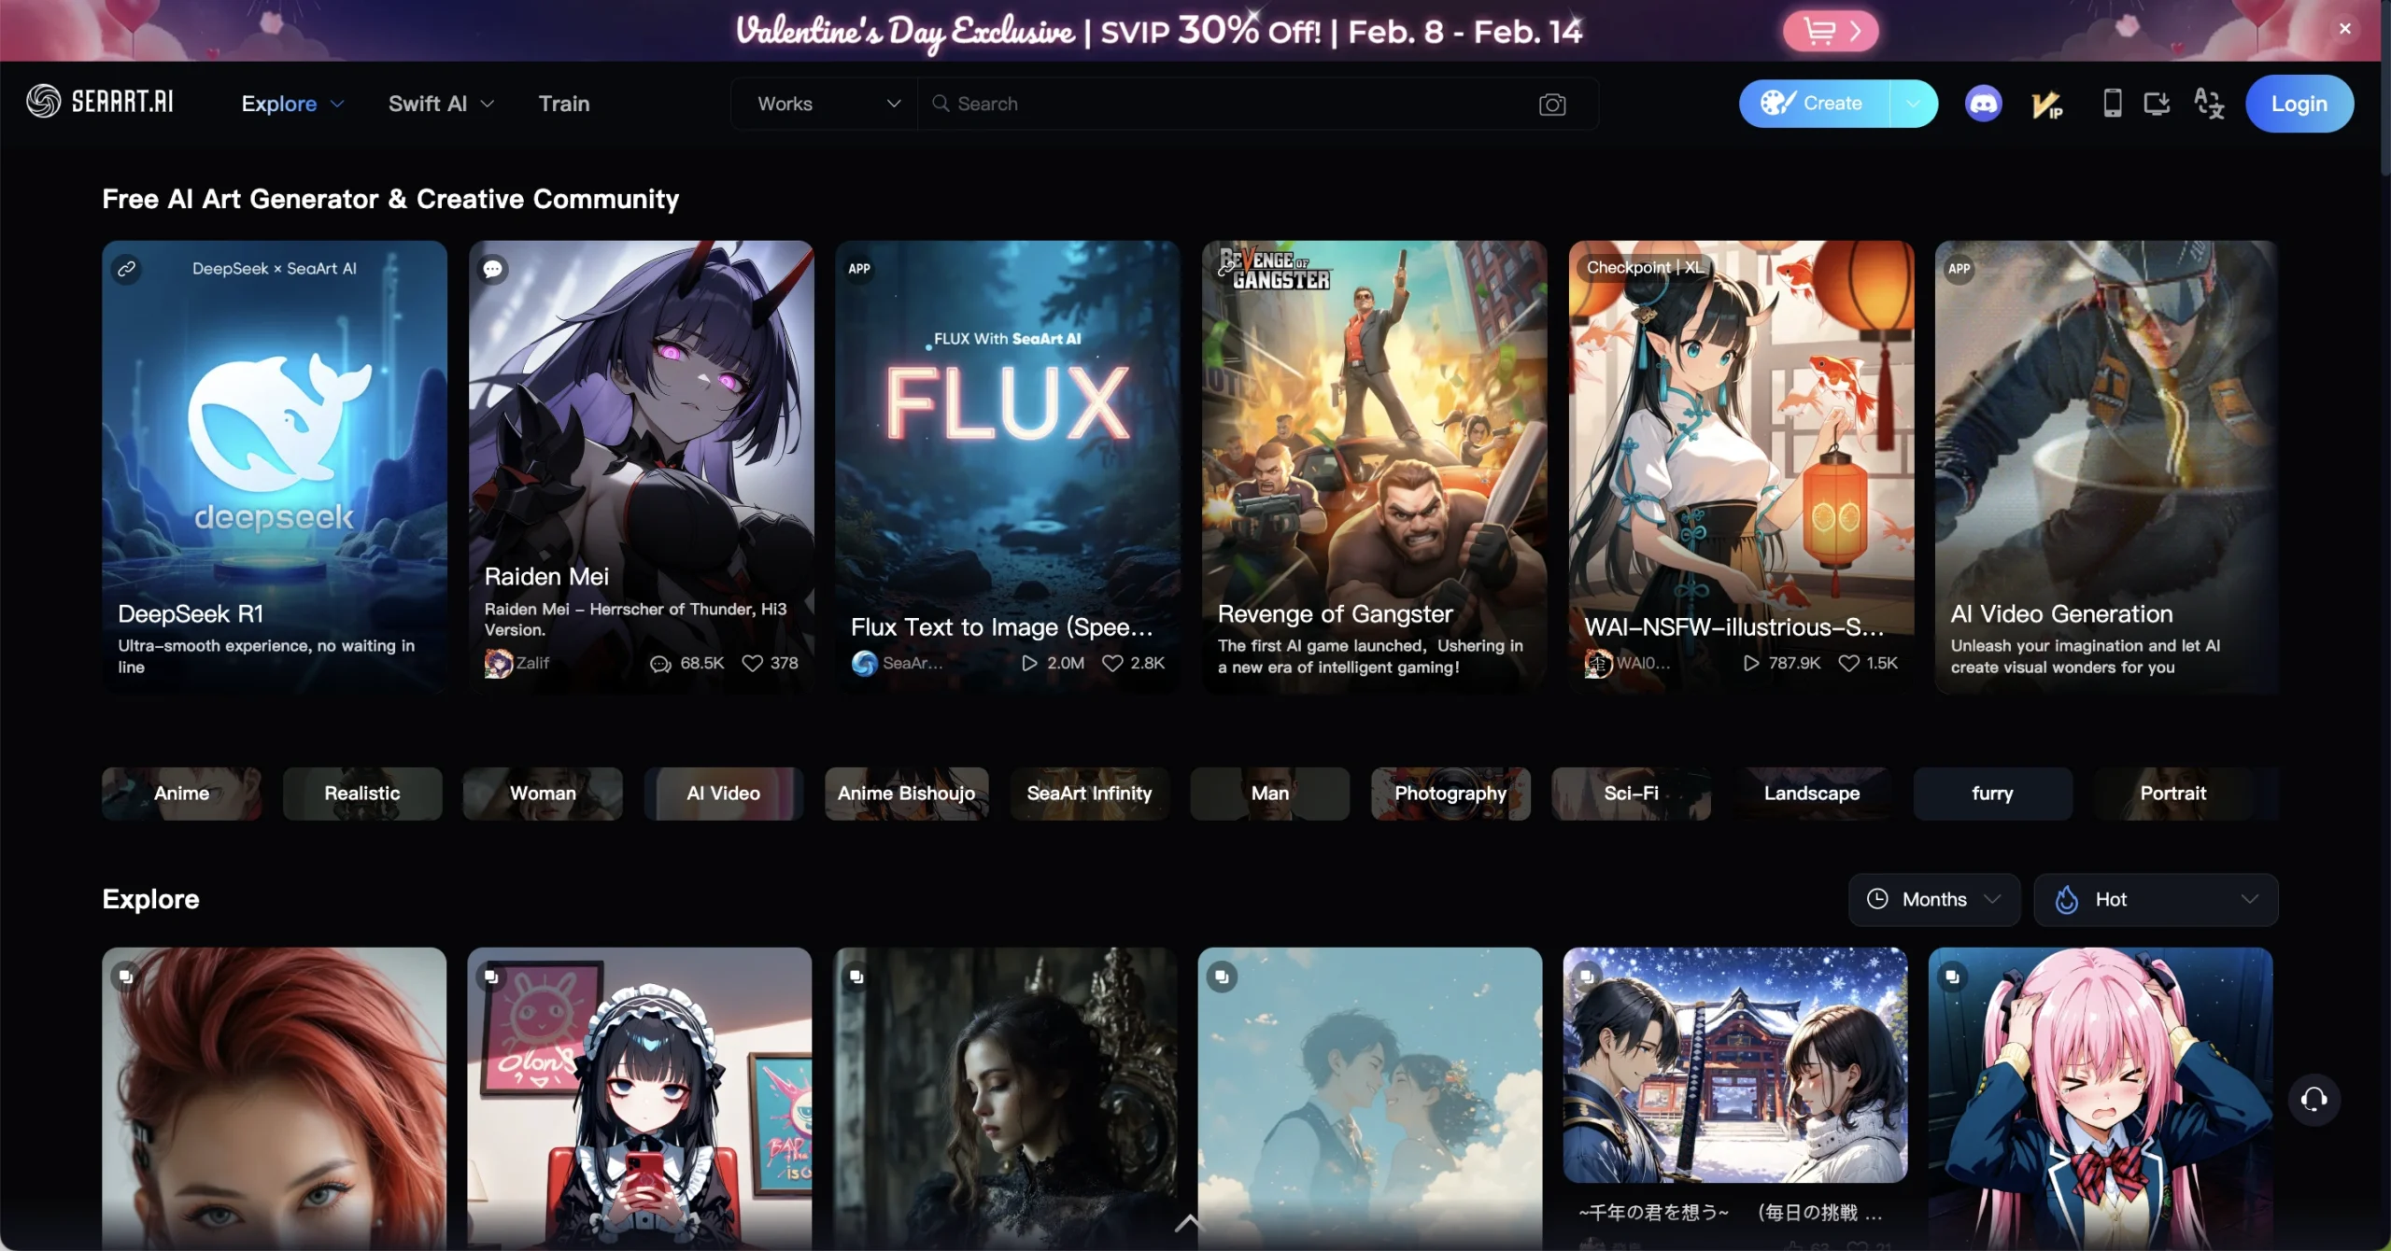Click the shopping cart button in banner
This screenshot has height=1251, width=2391.
tap(1830, 32)
